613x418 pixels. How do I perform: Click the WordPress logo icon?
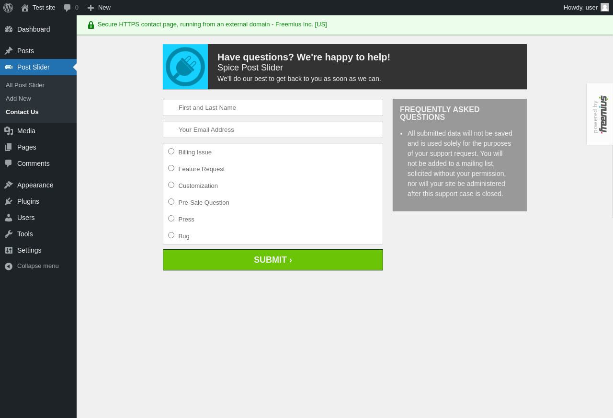pos(8,8)
